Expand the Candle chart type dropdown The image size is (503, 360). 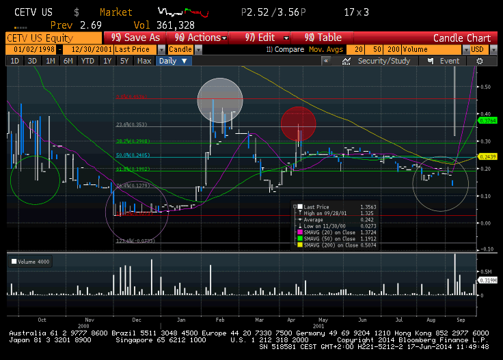pyautogui.click(x=199, y=50)
